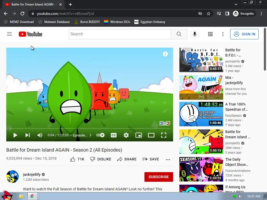The height and width of the screenshot is (200, 267).
Task: Open a new browser tab
Action: (x=70, y=4)
